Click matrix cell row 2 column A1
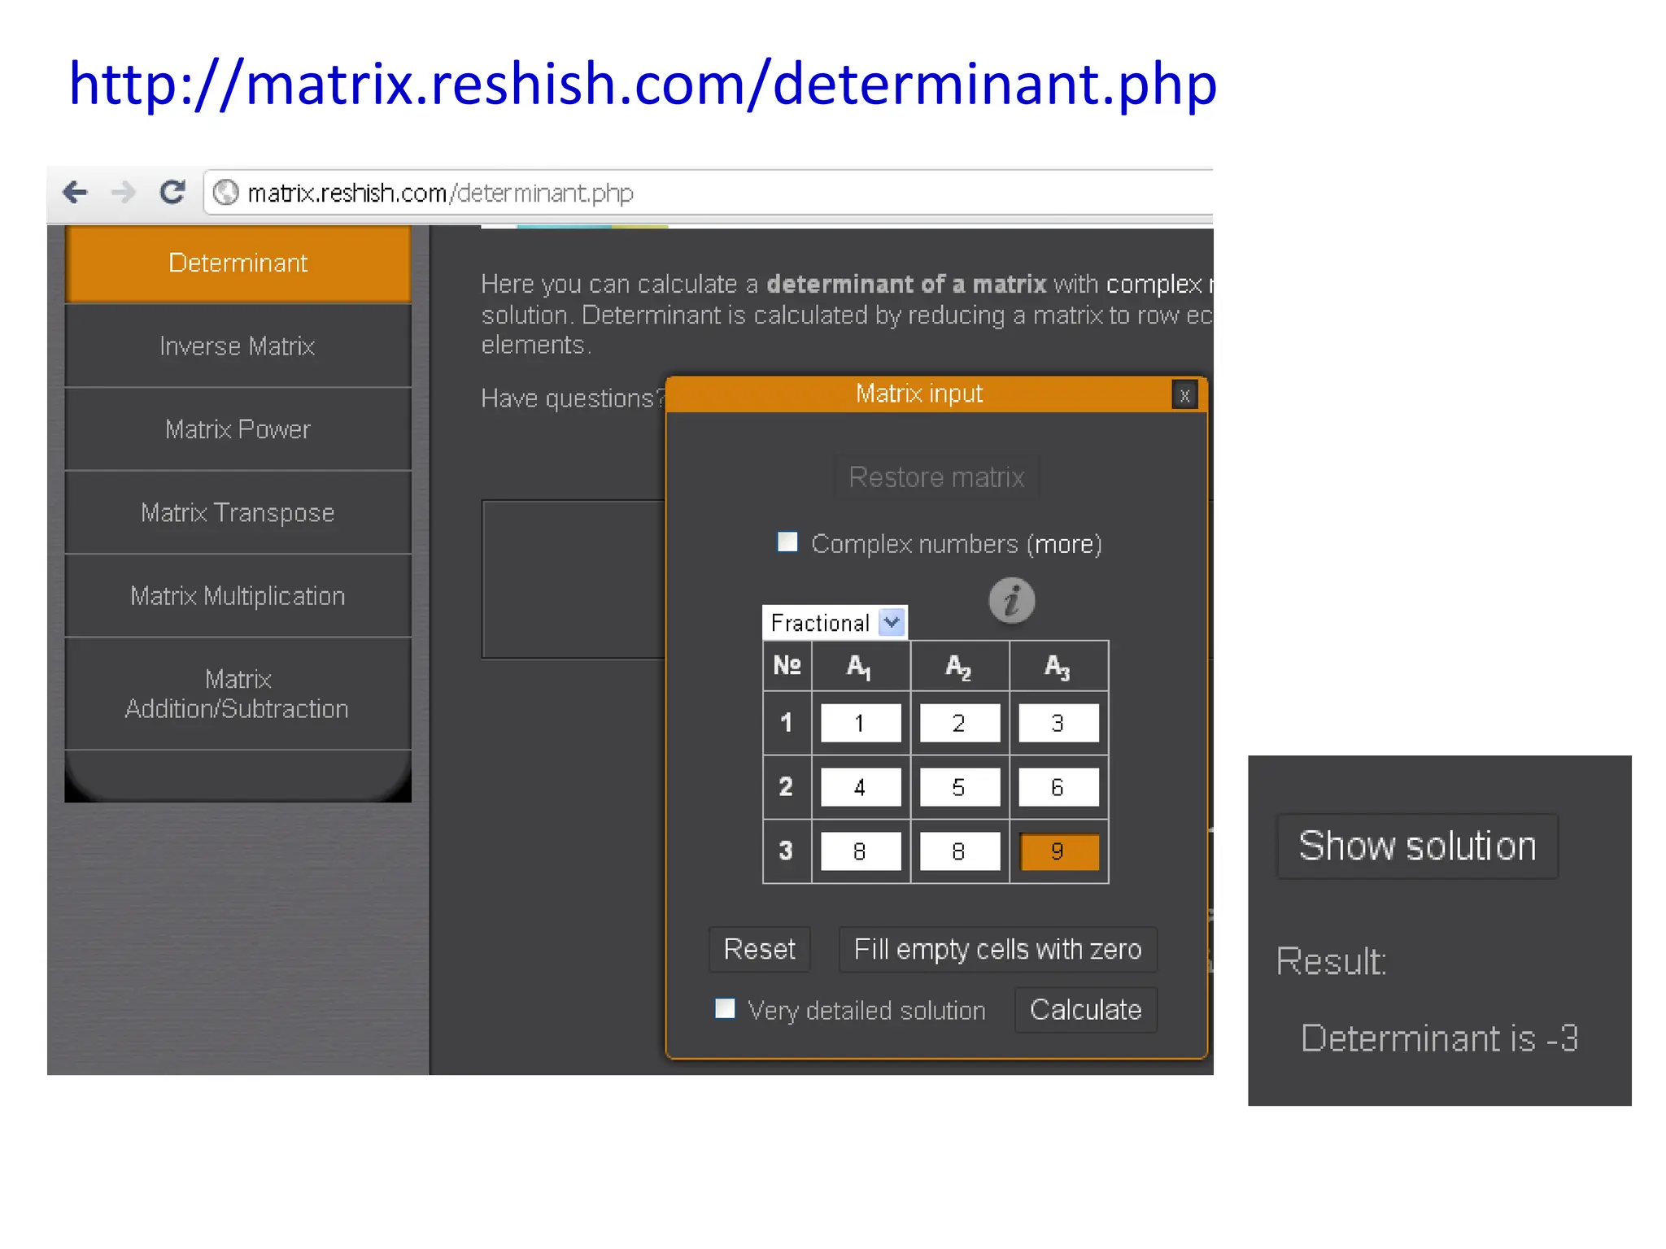 coord(861,787)
